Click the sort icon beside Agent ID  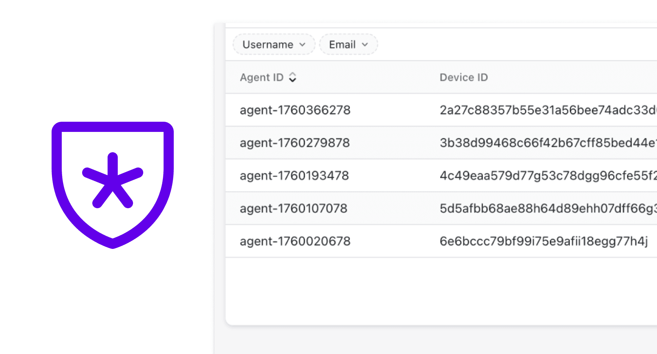[293, 77]
